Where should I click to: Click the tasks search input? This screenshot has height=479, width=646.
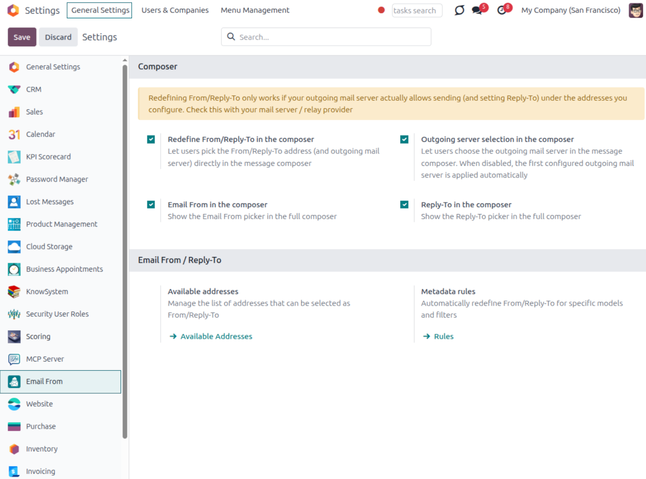[x=417, y=10]
